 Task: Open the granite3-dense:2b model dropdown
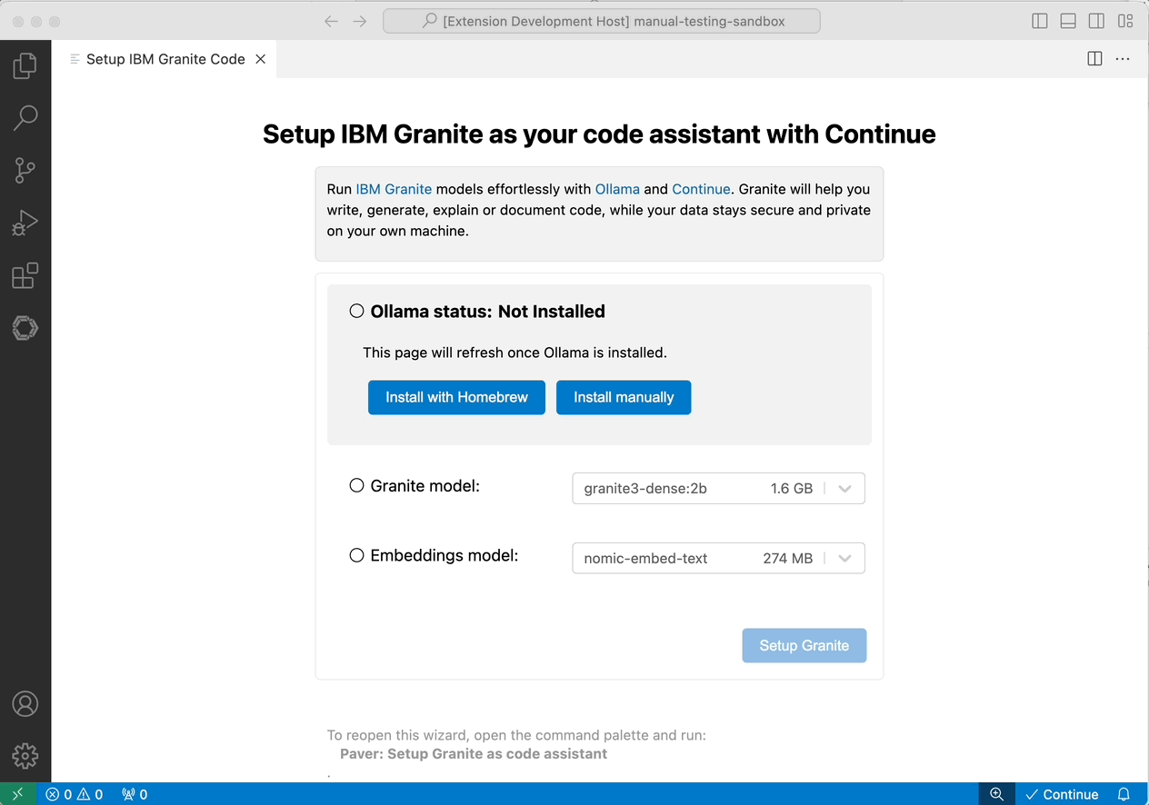[718, 488]
